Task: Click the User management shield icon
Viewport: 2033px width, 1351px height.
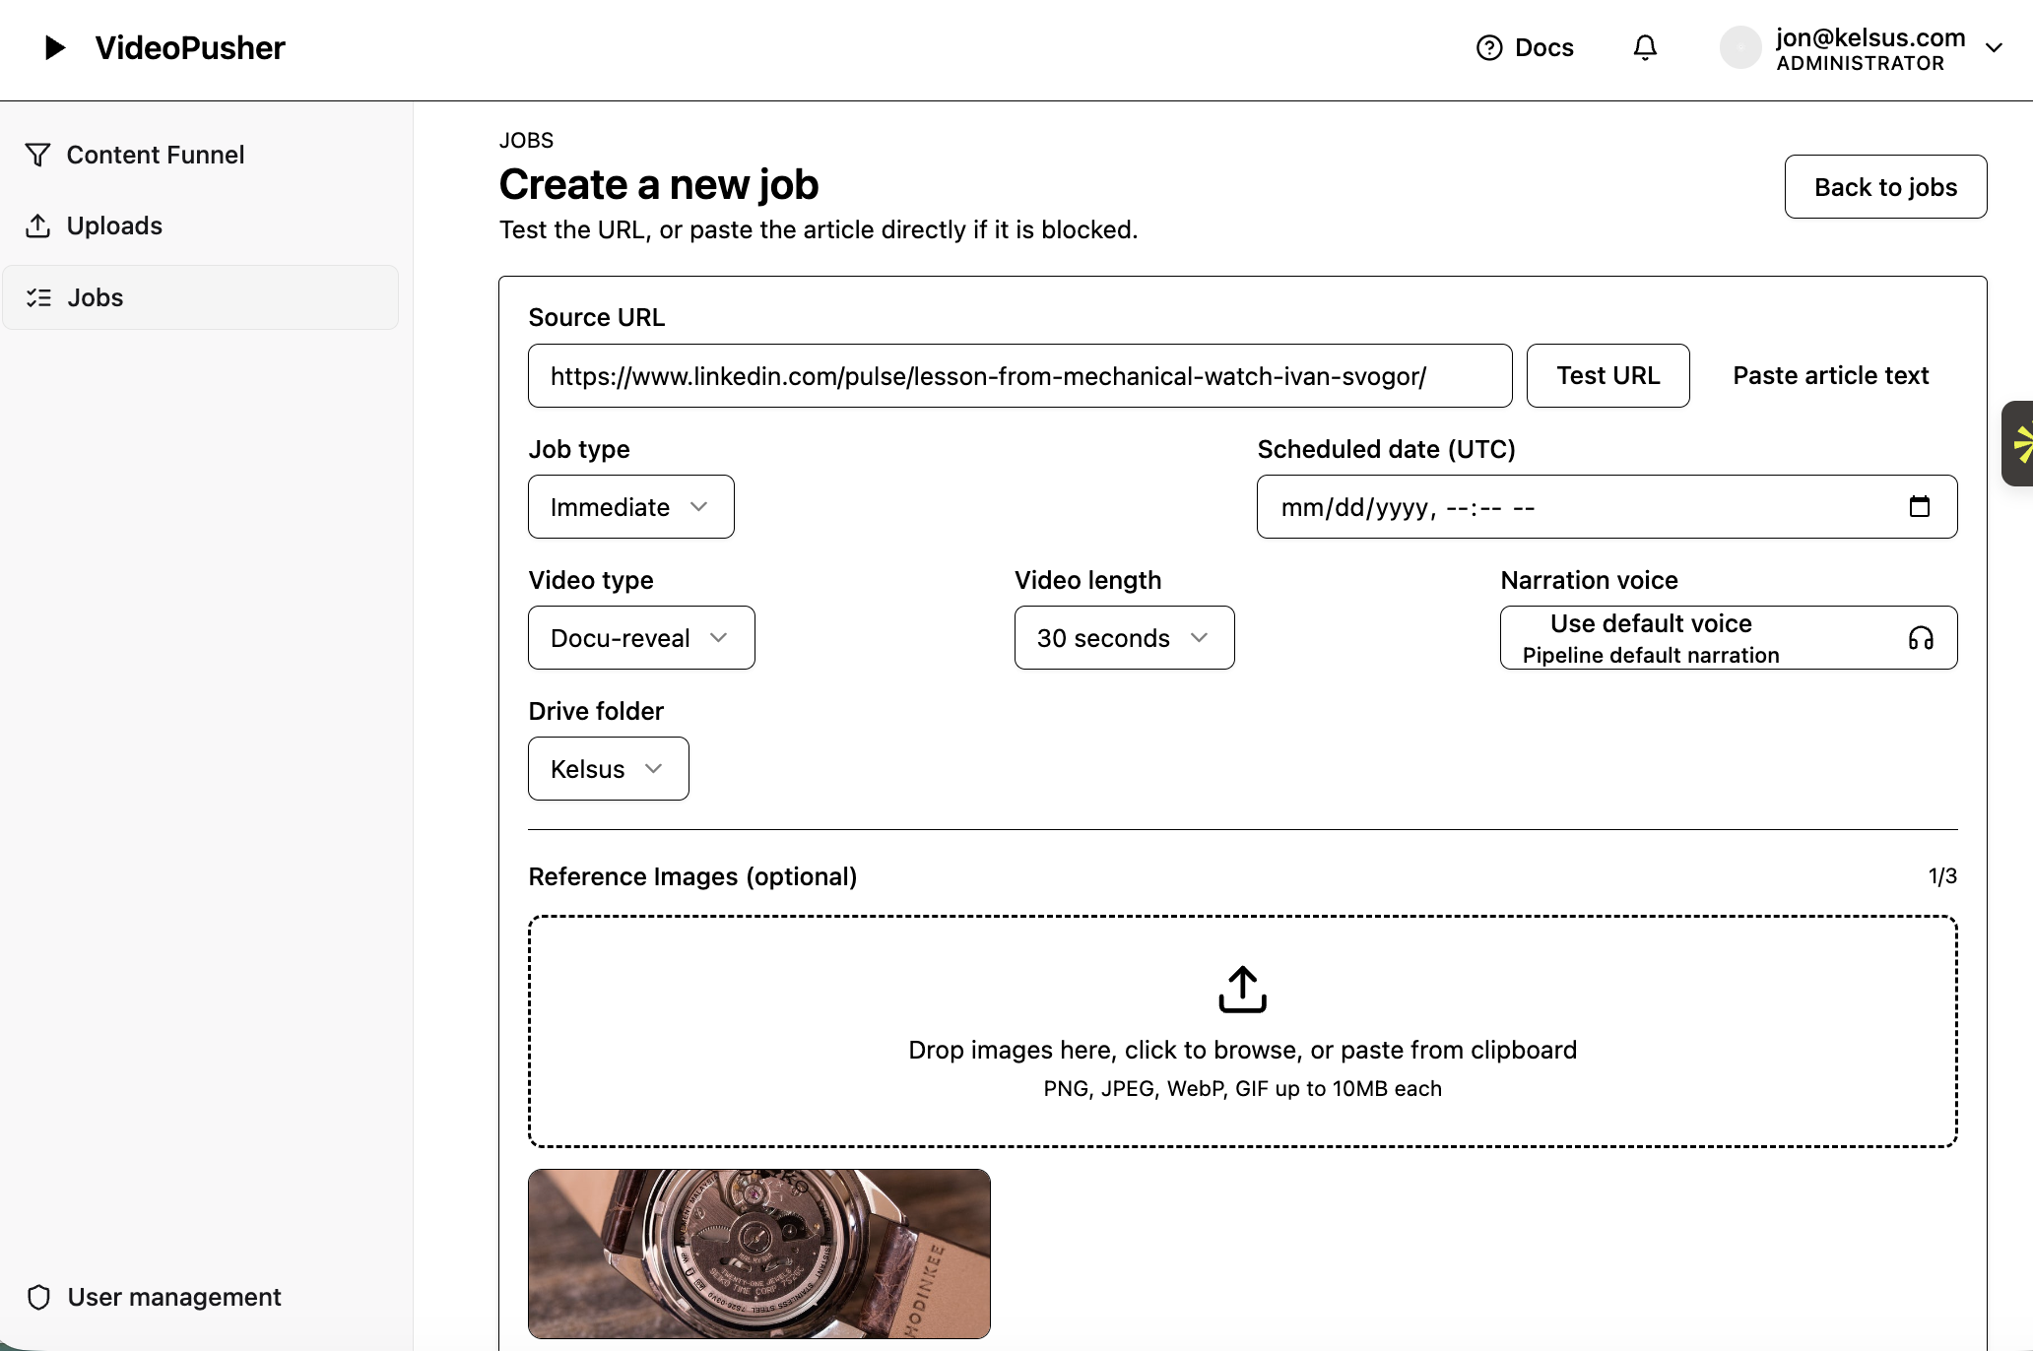Action: pos(39,1297)
